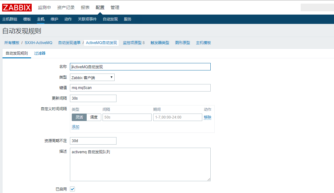Click the description textarea resize handle
The height and width of the screenshot is (193, 334).
point(209,179)
